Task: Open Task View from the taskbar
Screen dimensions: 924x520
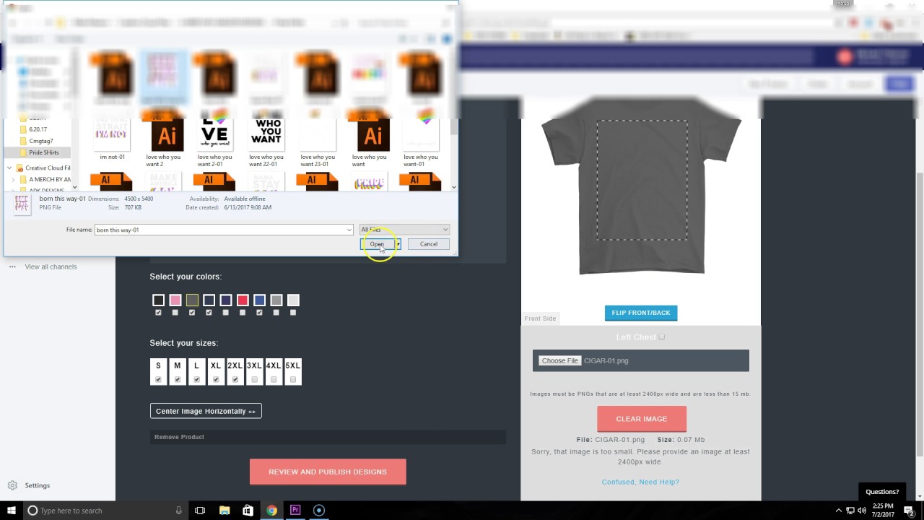Action: pyautogui.click(x=200, y=511)
